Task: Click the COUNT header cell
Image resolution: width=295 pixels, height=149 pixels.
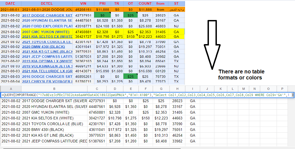Action: 145,4
